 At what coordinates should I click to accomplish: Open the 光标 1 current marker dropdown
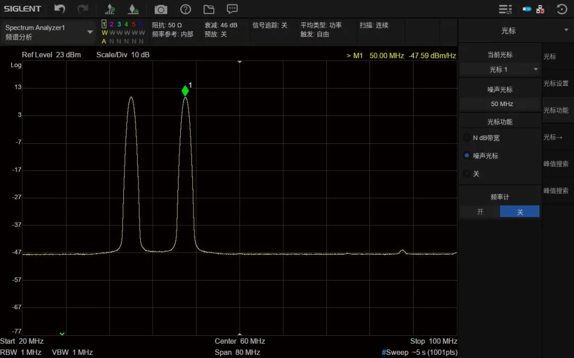click(500, 69)
